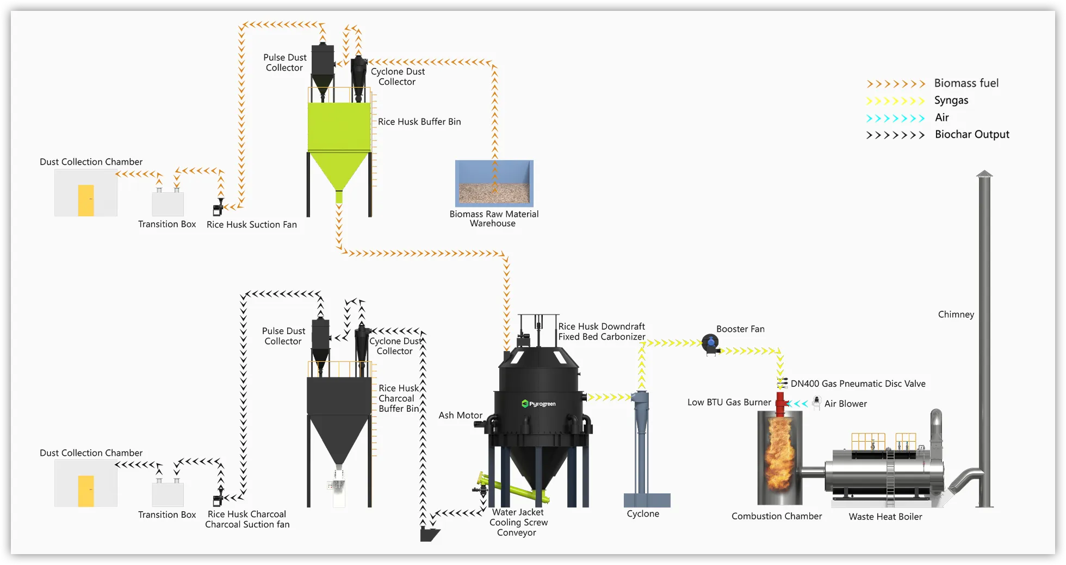Click the red Low BTU Gas Burner

point(780,404)
